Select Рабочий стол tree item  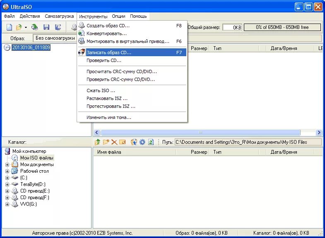pos(34,171)
